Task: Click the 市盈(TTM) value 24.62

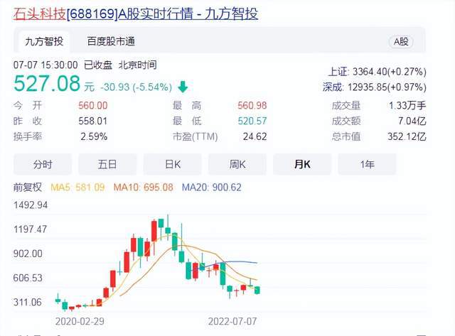Action: point(255,136)
